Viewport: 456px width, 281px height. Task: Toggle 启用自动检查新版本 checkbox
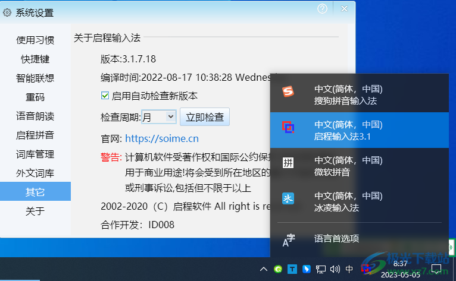coord(105,96)
